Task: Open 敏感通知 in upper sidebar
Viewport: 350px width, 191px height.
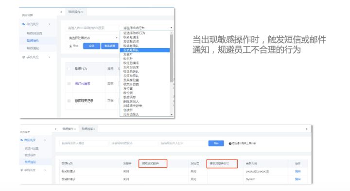Action: [x=33, y=48]
